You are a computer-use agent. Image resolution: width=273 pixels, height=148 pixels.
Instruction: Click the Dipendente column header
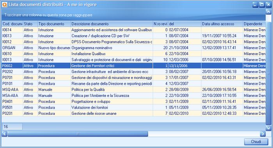pos(254,24)
